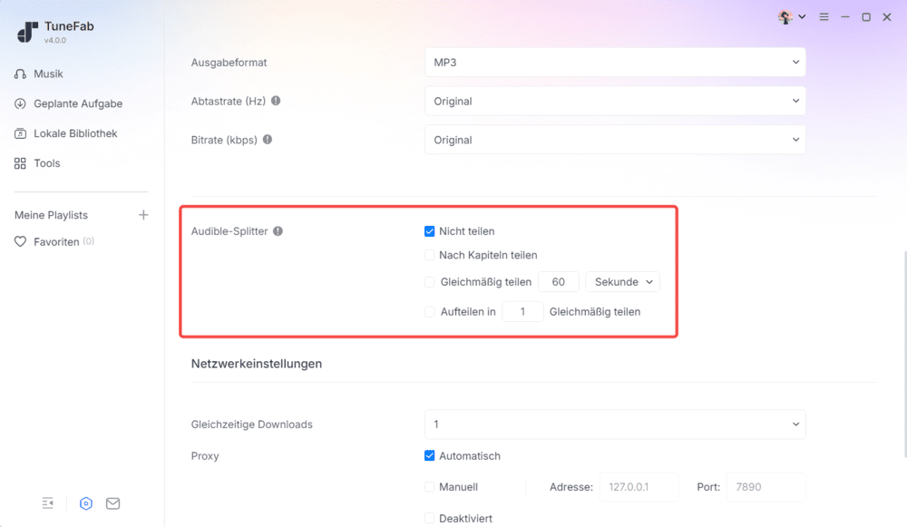Viewport: 907px width, 527px height.
Task: Open the user avatar account menu
Action: tap(787, 16)
